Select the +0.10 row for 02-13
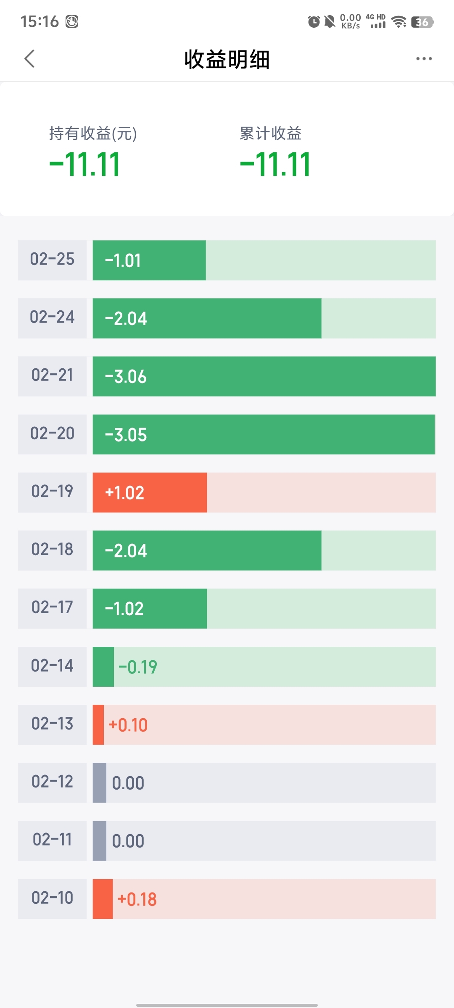 point(227,725)
